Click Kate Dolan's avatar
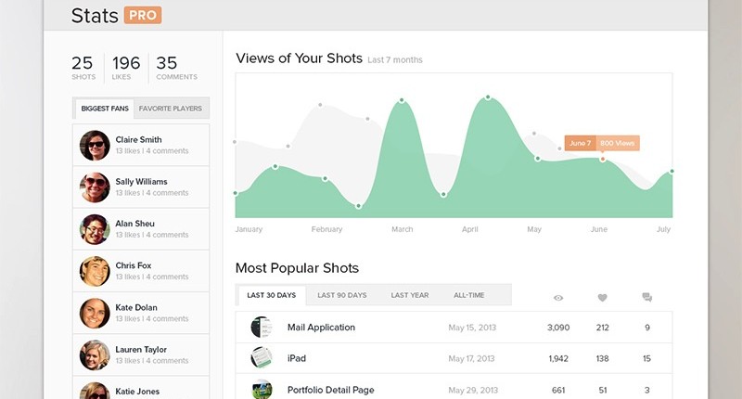The image size is (742, 399). [x=95, y=313]
